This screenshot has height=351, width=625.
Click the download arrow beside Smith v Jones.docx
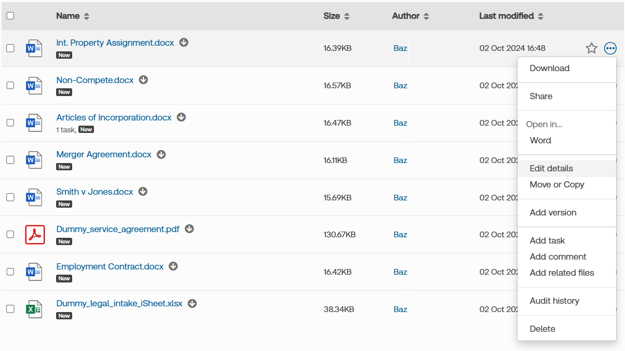[x=143, y=192]
